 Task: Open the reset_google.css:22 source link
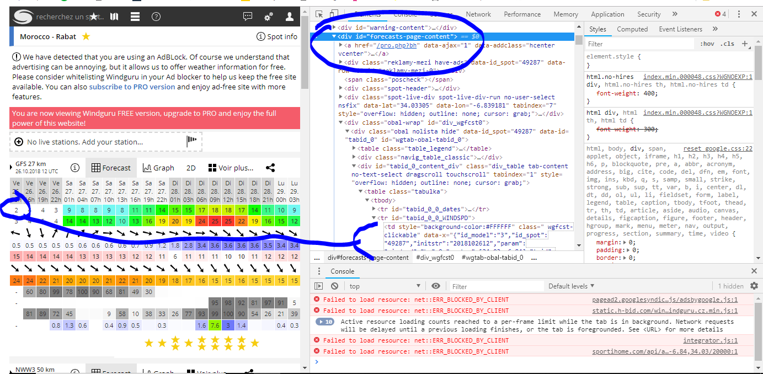(718, 149)
